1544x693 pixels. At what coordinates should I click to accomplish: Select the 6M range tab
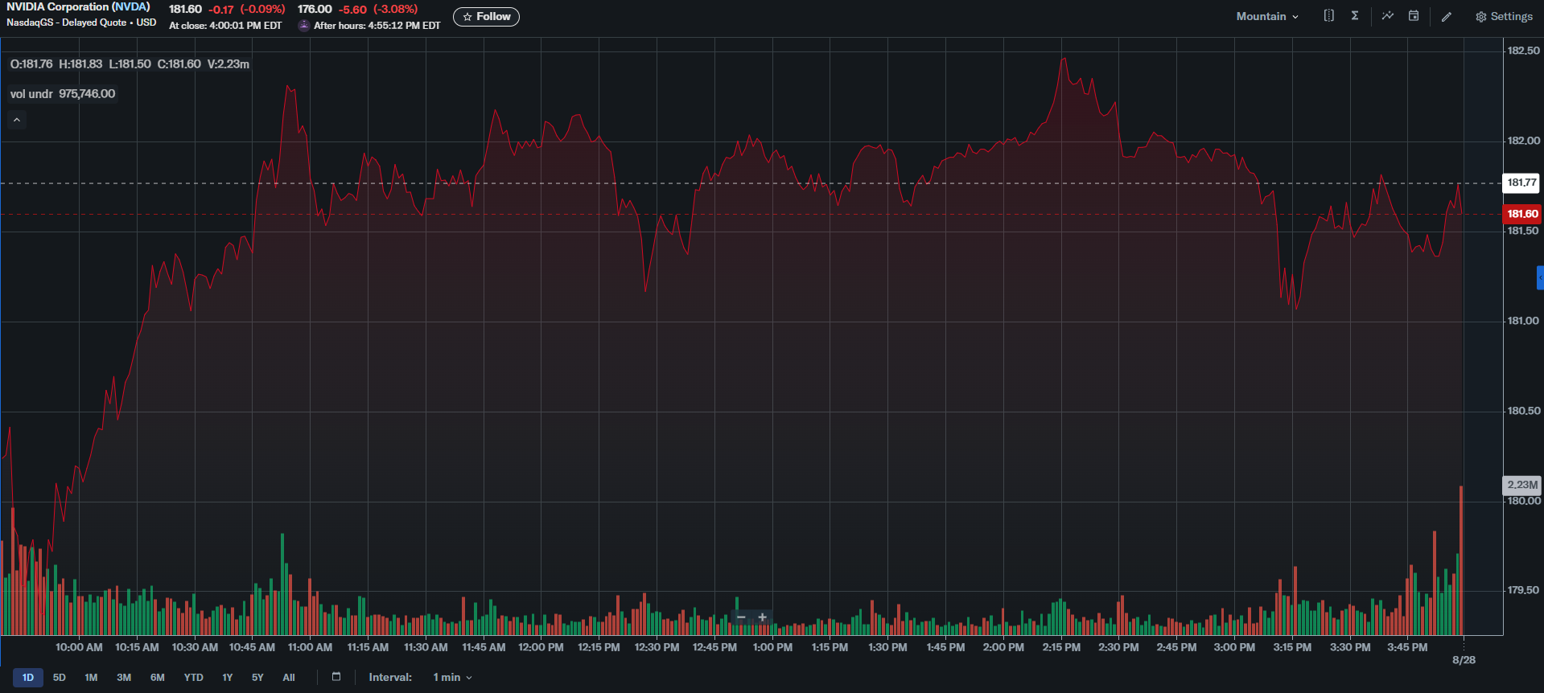157,678
